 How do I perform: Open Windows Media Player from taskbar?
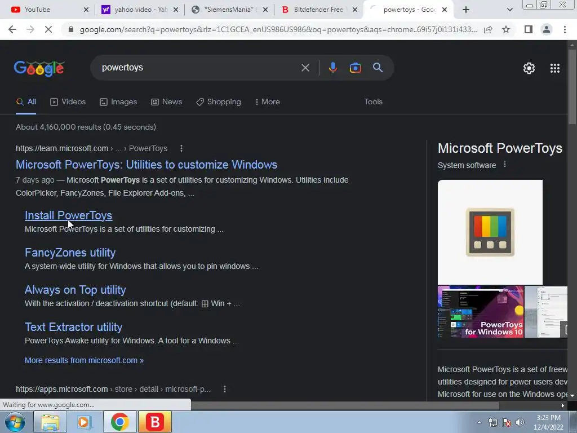[85, 422]
